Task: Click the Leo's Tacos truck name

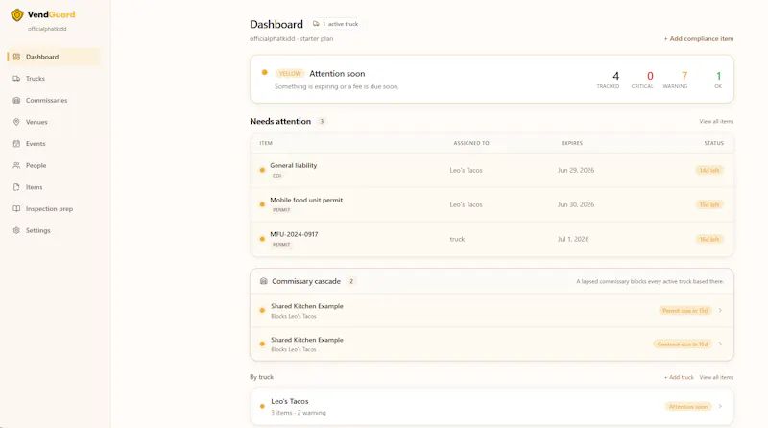Action: (x=290, y=401)
